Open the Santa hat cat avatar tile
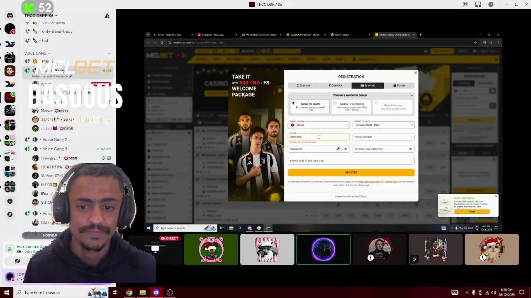The width and height of the screenshot is (531, 298). click(x=492, y=249)
